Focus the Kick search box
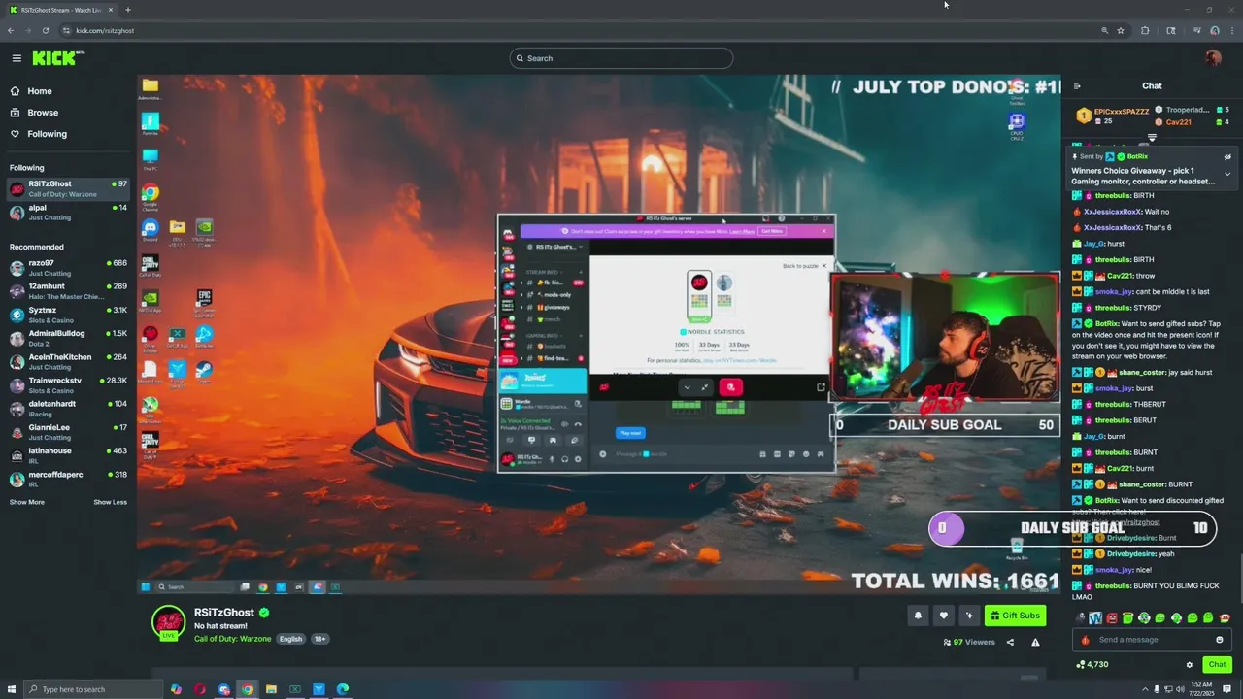This screenshot has height=699, width=1243. 621,58
